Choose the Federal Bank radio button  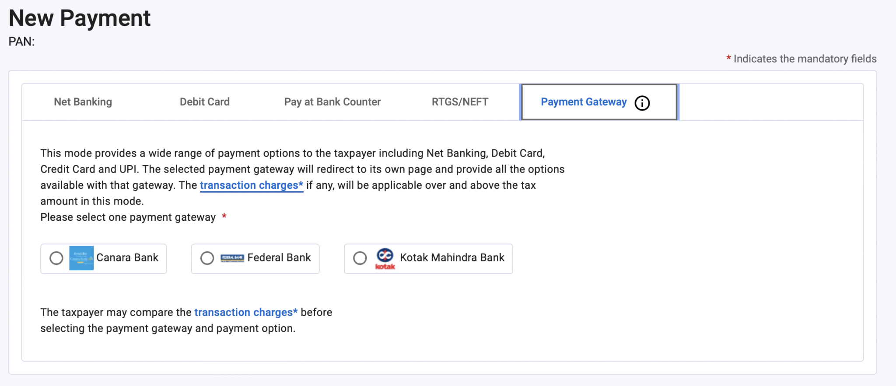tap(207, 258)
